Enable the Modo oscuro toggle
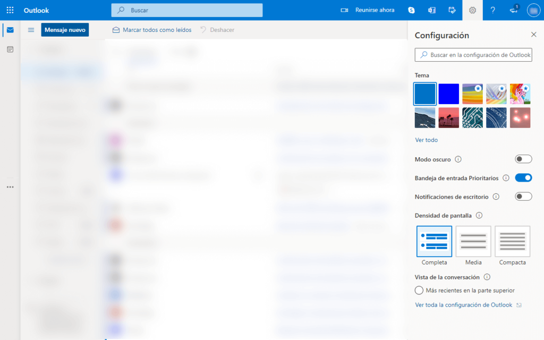Image resolution: width=544 pixels, height=340 pixels. click(523, 159)
